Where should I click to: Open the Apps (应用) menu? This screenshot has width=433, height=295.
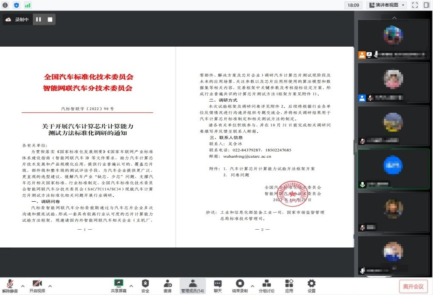[289, 286]
